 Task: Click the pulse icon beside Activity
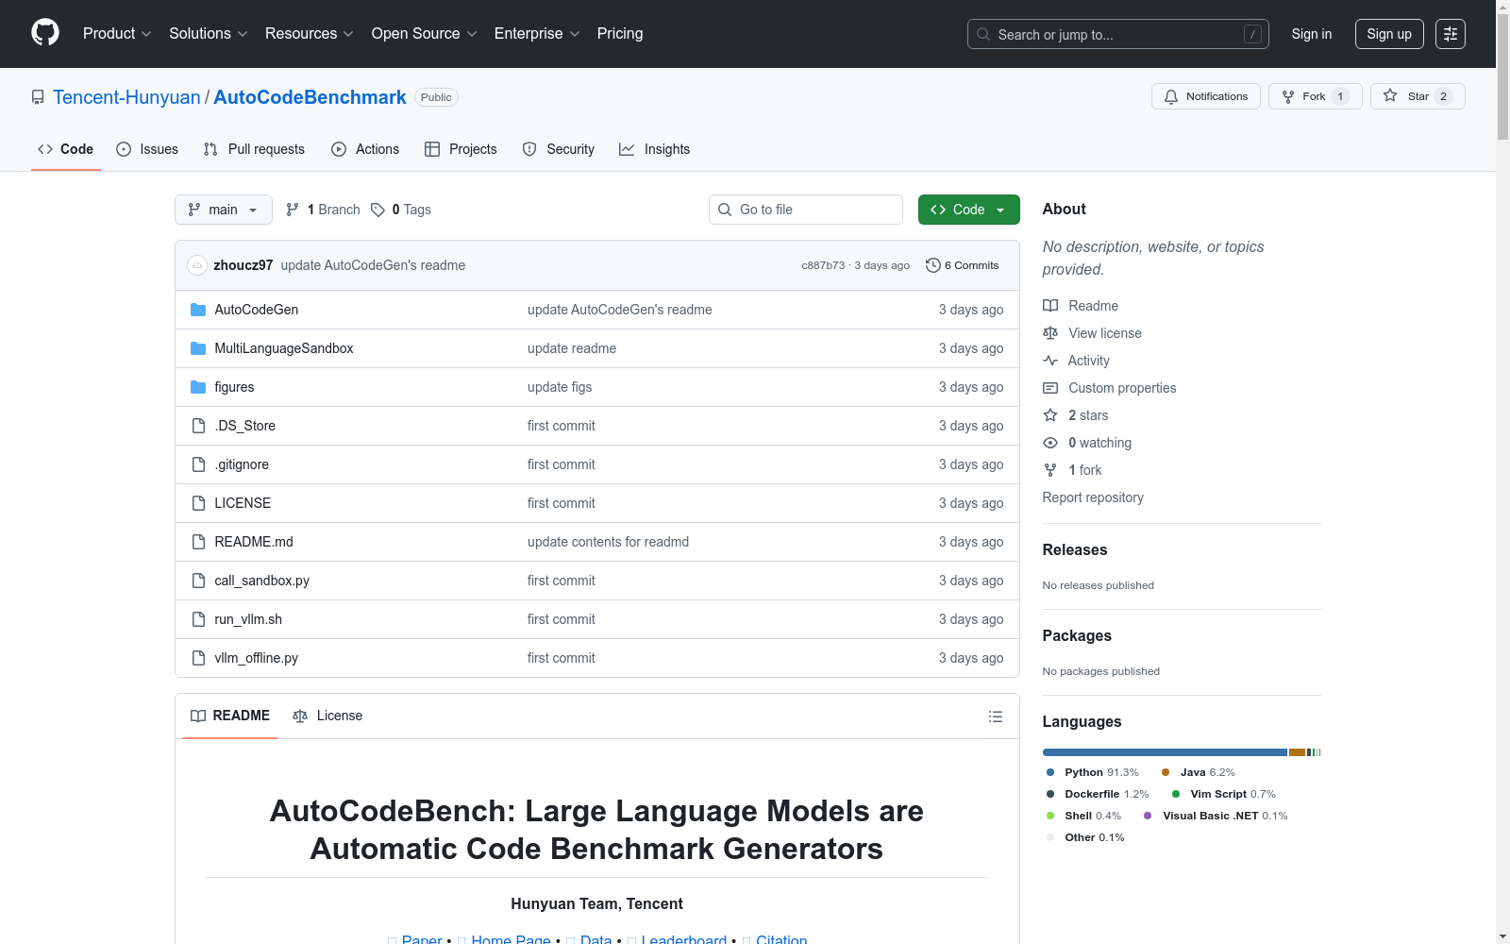tap(1050, 361)
